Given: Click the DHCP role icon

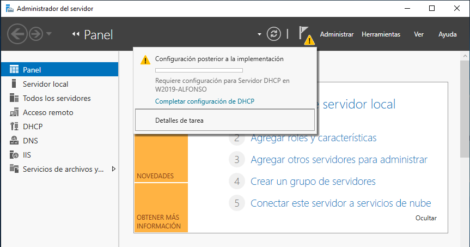Looking at the screenshot, I should click(14, 126).
